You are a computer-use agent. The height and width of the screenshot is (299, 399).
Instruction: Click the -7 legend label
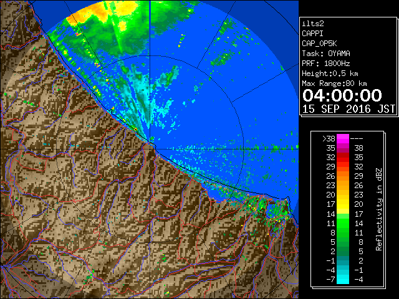point(330,279)
